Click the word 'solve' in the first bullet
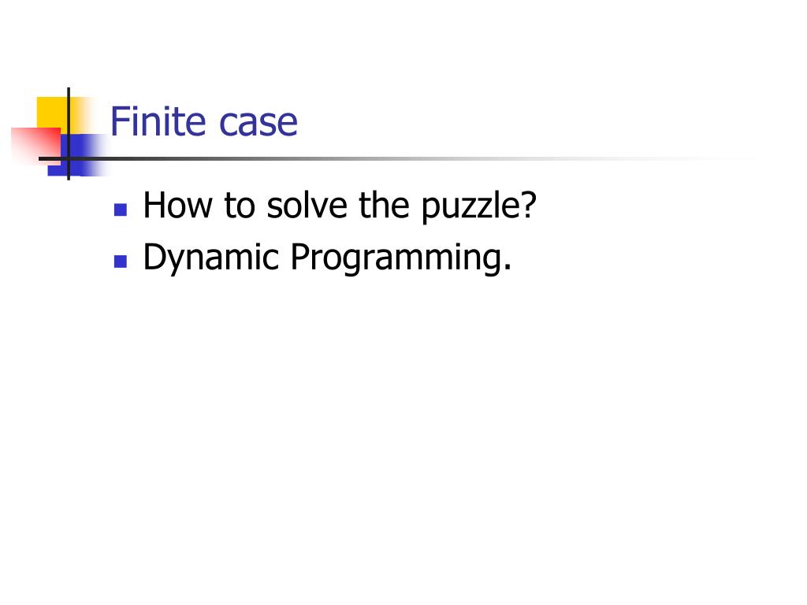807x605 pixels. (307, 205)
